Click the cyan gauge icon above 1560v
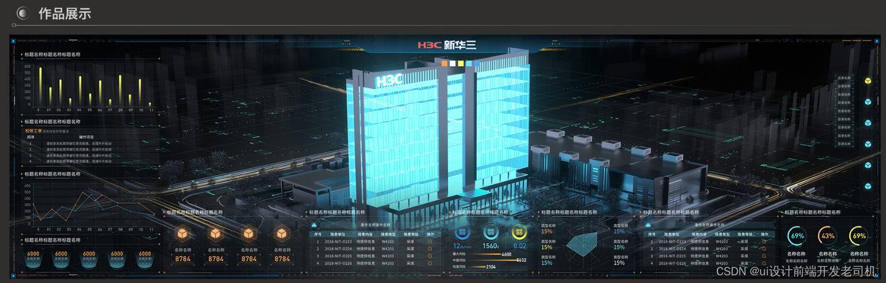The width and height of the screenshot is (886, 283). (490, 232)
